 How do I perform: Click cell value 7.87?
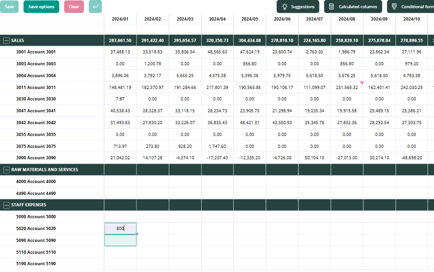click(120, 99)
